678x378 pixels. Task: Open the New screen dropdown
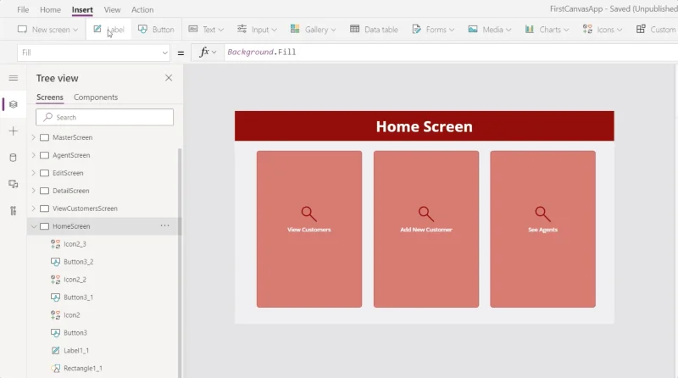point(47,30)
